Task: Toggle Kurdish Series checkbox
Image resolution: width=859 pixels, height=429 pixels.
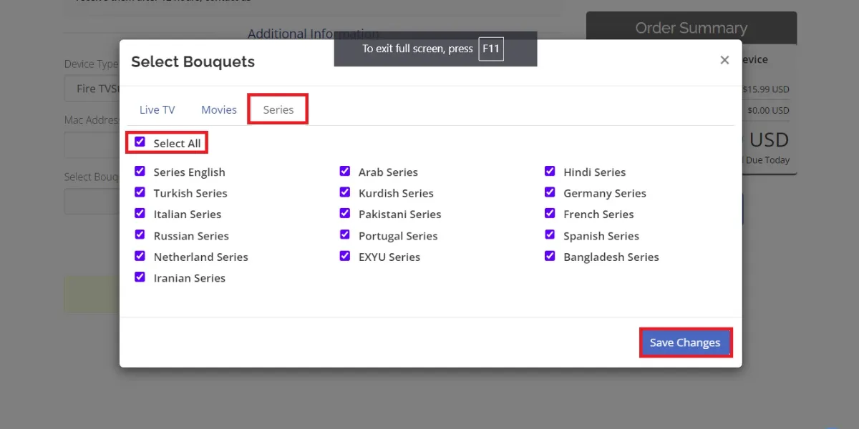Action: click(x=345, y=192)
